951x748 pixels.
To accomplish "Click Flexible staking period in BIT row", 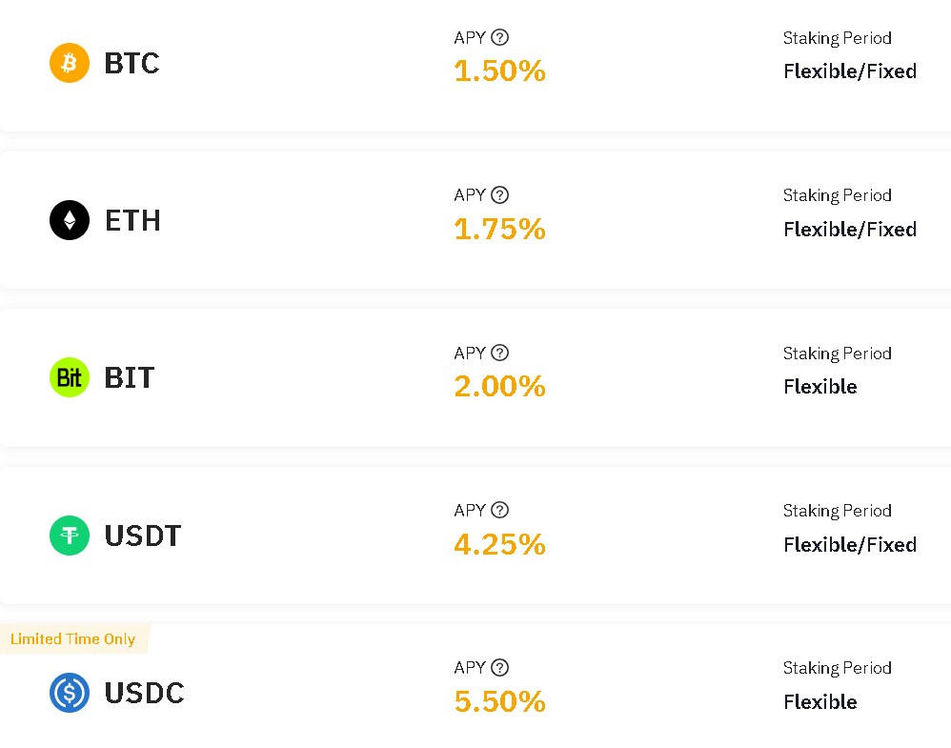I will (820, 387).
